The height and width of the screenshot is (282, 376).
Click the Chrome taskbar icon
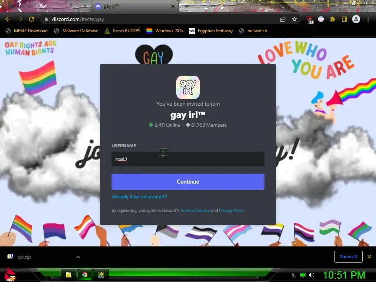(85, 275)
